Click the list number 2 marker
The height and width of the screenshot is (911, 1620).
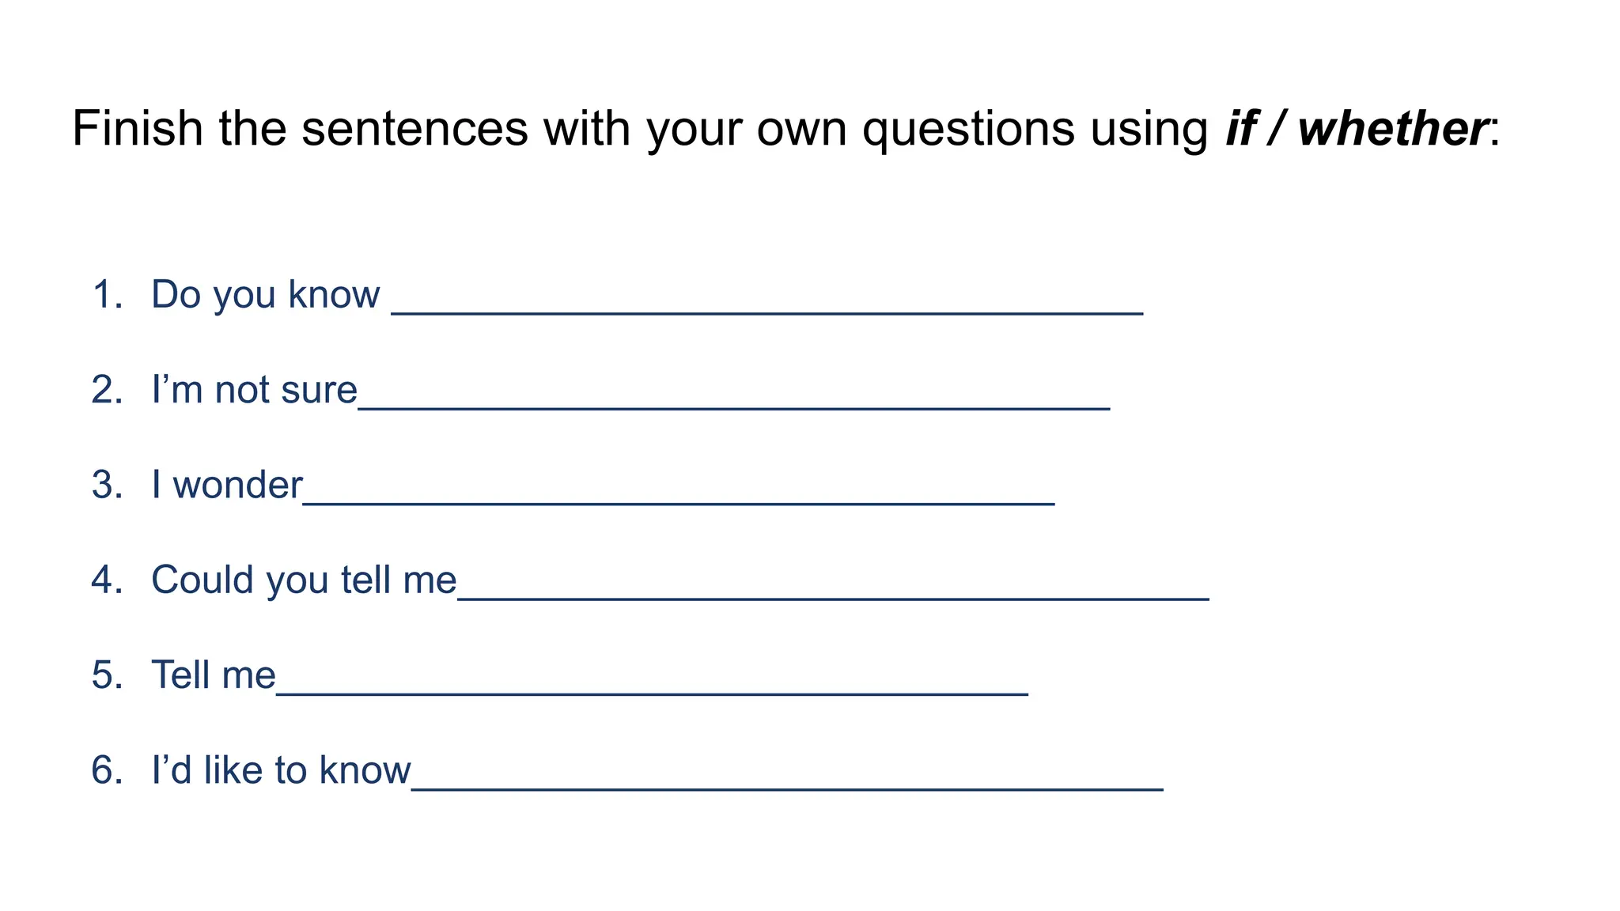107,390
